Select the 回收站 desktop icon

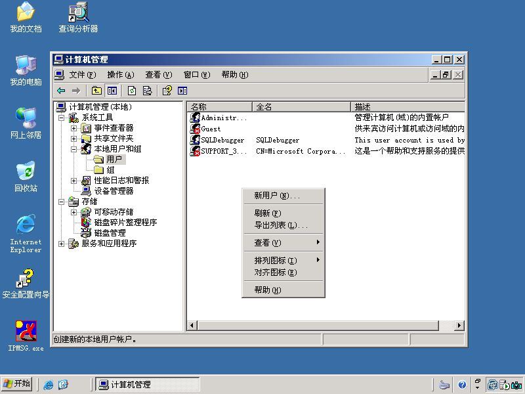26,177
